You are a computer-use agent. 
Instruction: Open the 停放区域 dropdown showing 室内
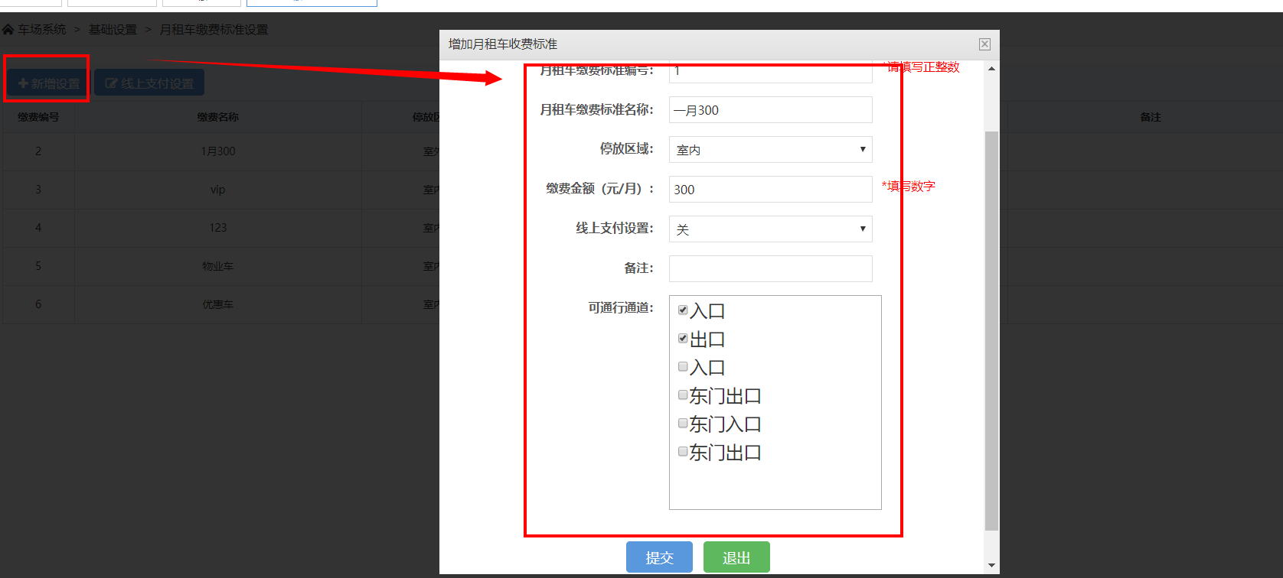click(x=771, y=149)
